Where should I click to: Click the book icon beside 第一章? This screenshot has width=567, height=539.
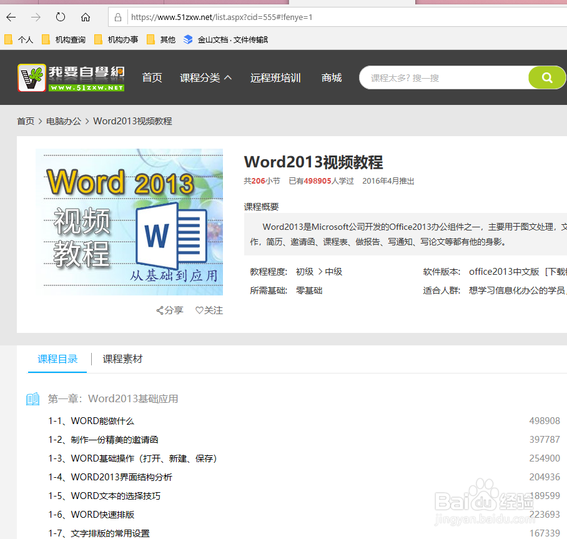tap(33, 399)
